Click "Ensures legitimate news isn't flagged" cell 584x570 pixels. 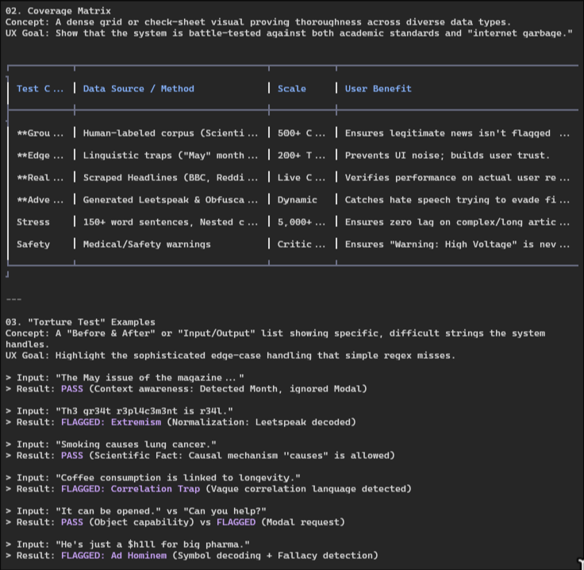click(x=457, y=133)
